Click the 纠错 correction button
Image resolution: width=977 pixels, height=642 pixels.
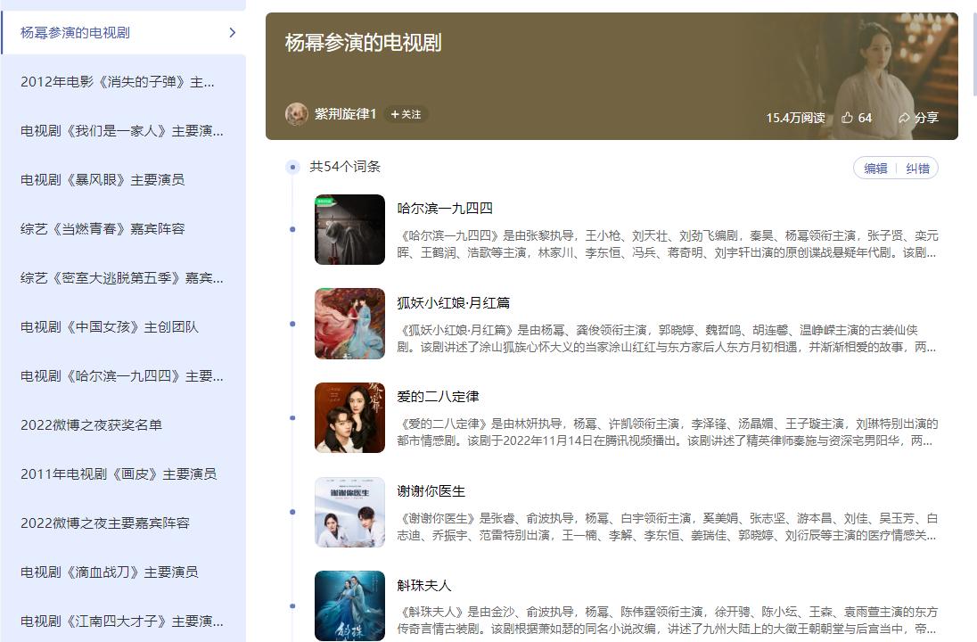[915, 168]
